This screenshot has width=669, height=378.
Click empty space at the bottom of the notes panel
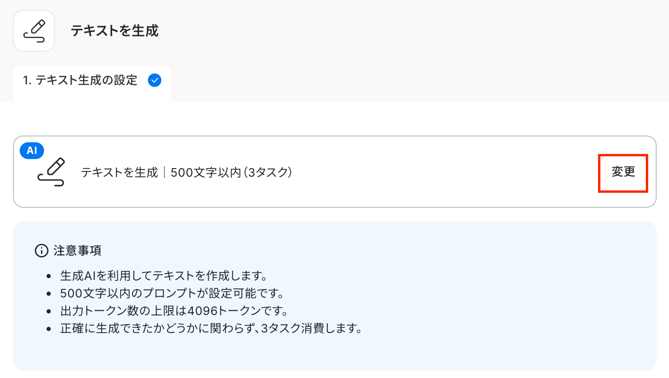[x=331, y=354]
